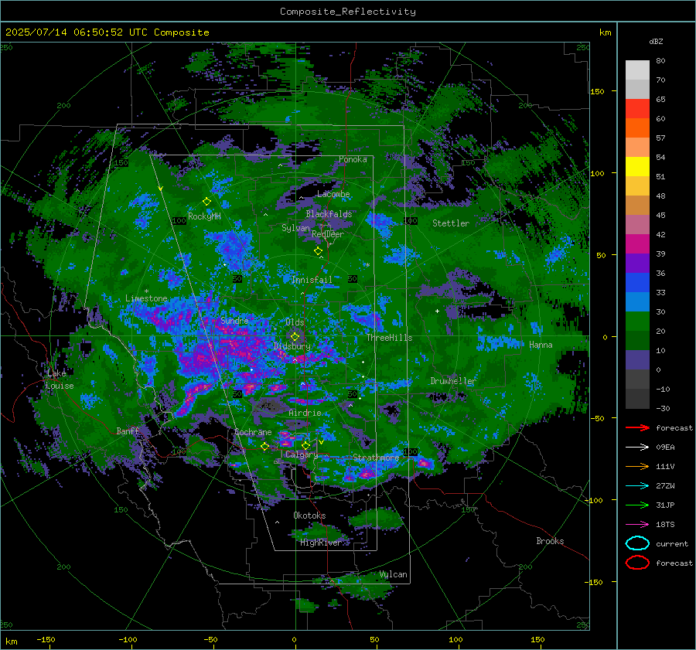Image resolution: width=696 pixels, height=650 pixels.
Task: Click the Drumheller city label
Action: 452,381
